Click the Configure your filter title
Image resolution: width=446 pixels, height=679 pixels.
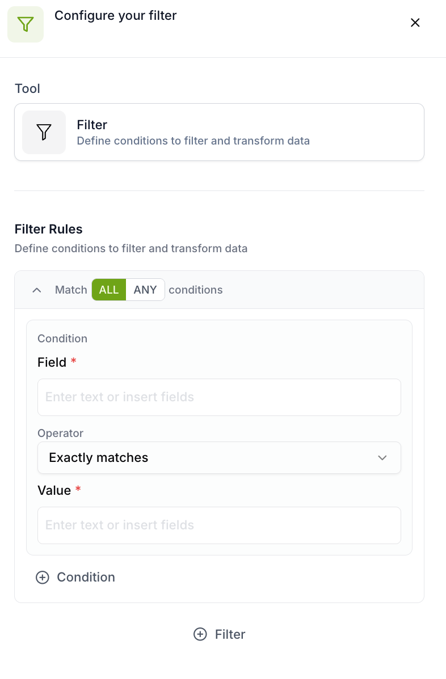pos(115,16)
